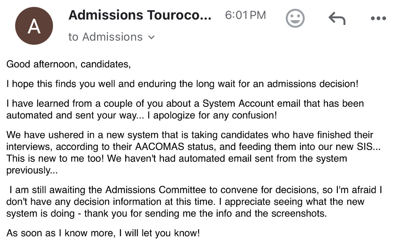Viewport: 405px width, 247px height.
Task: Click the greeting line "Good afternoon, candidates,"
Action: click(x=69, y=64)
